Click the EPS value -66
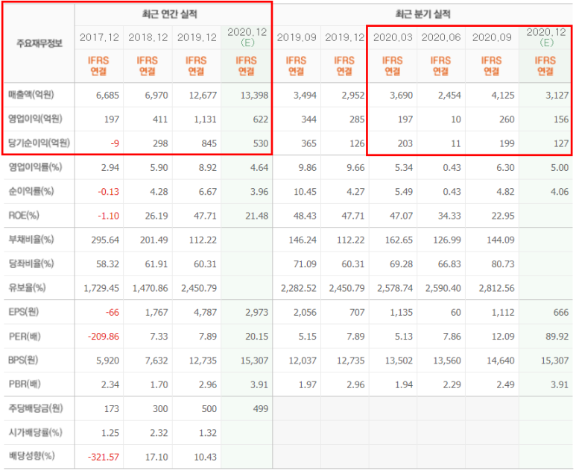 pyautogui.click(x=113, y=313)
